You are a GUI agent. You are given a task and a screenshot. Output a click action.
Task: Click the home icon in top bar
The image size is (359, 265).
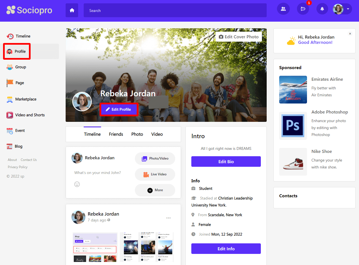coord(72,10)
